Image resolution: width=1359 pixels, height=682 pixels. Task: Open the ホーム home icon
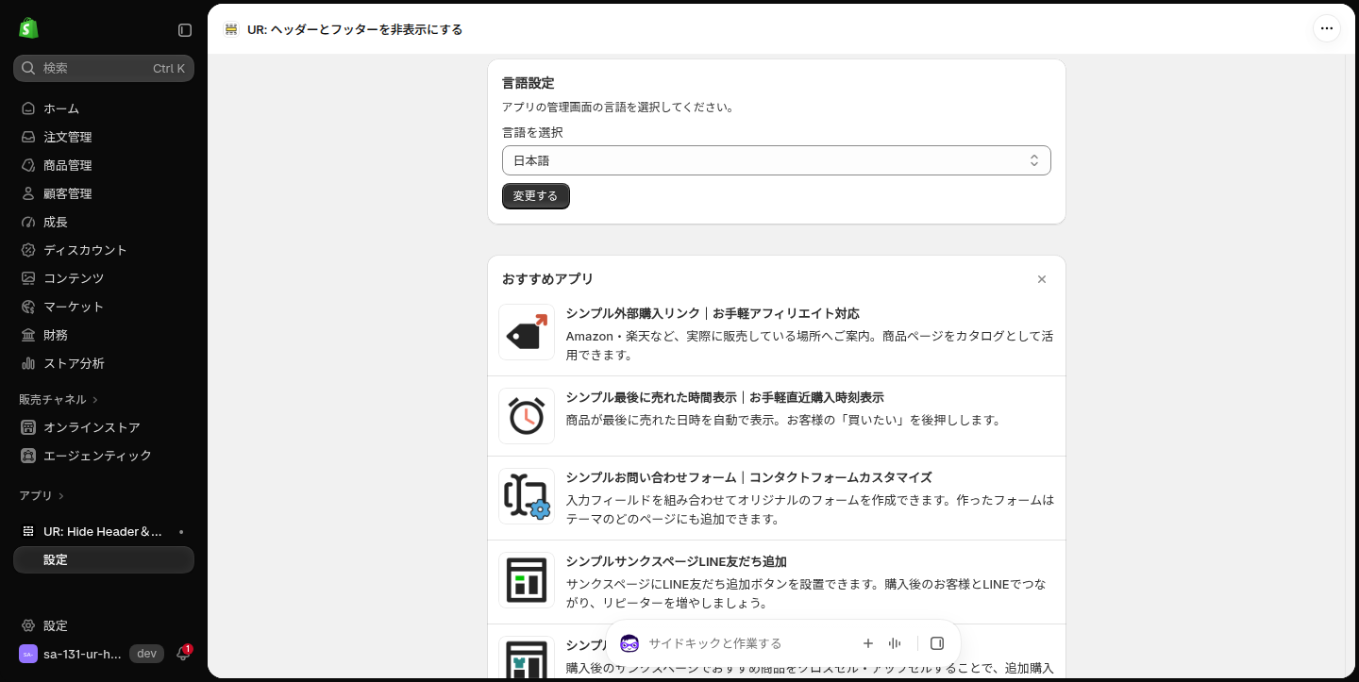tap(28, 108)
